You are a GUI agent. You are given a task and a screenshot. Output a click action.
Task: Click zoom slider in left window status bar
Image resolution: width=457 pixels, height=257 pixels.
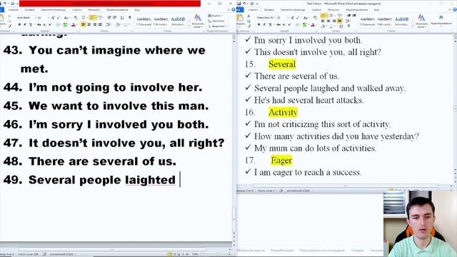click(x=217, y=254)
